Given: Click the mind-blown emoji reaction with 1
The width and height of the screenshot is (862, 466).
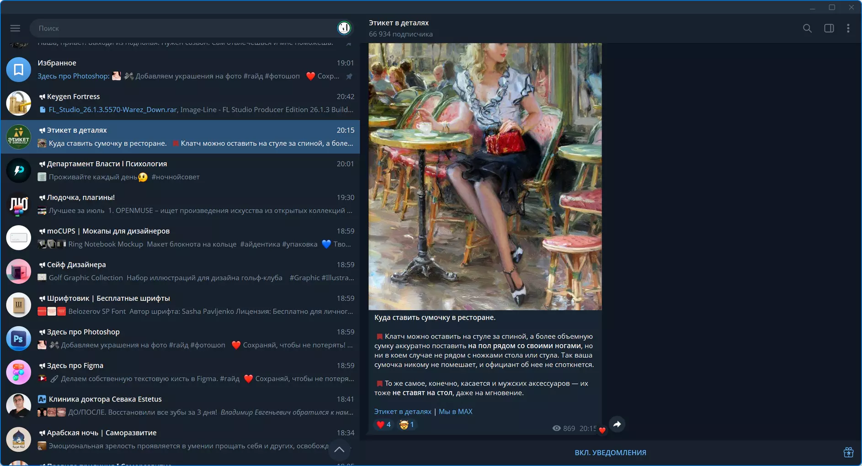Looking at the screenshot, I should coord(406,425).
